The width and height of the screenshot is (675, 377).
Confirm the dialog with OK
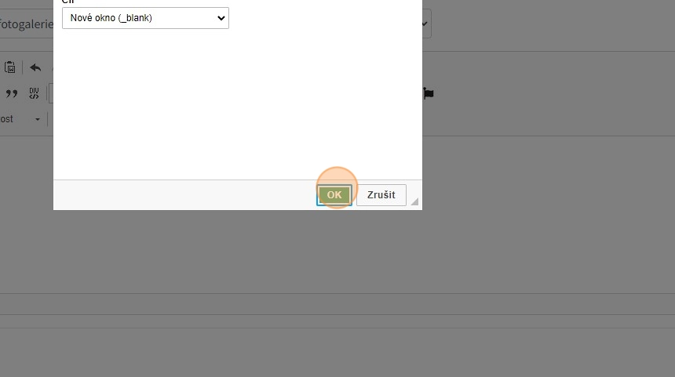[334, 194]
